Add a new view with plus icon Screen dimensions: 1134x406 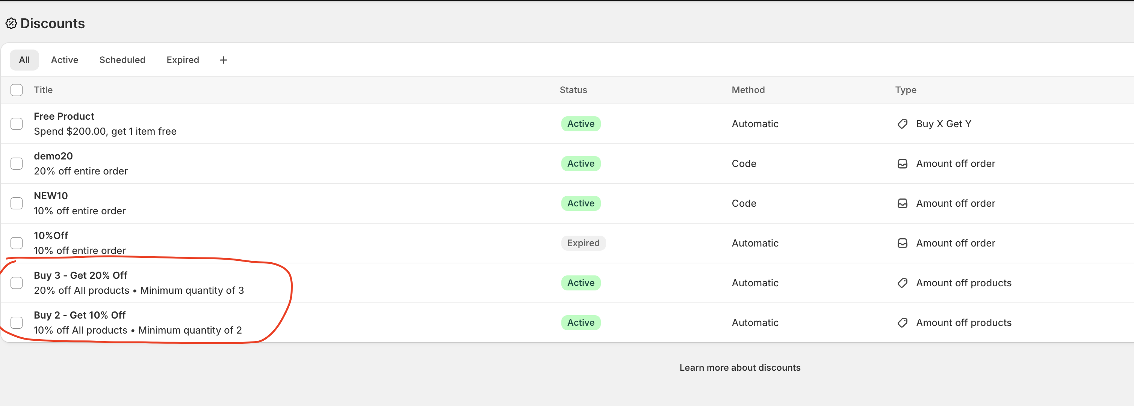[x=223, y=60]
